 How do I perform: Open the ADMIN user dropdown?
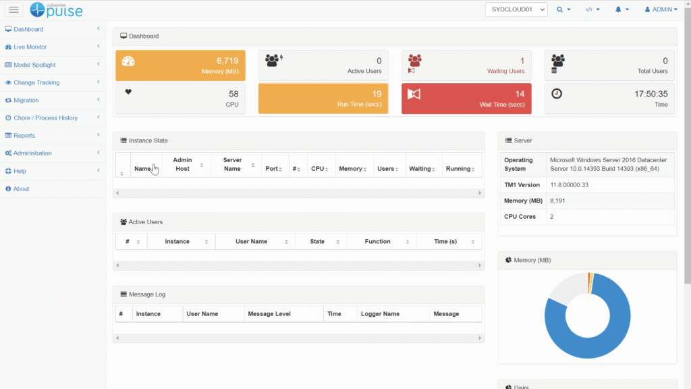pyautogui.click(x=661, y=9)
